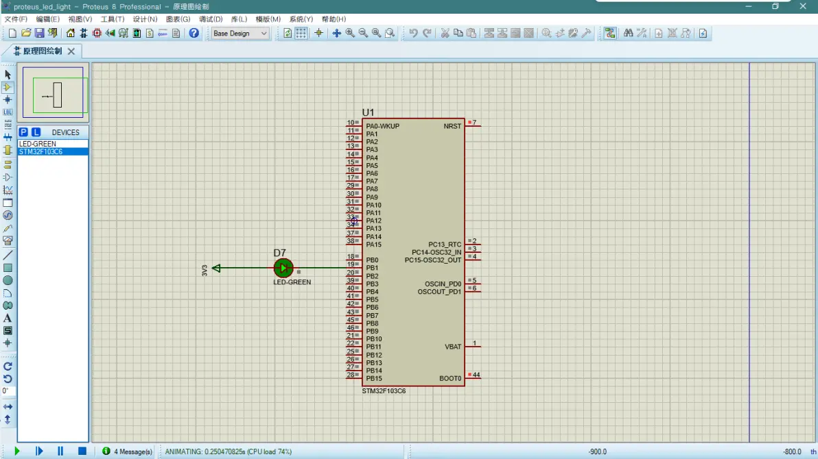This screenshot has width=818, height=459.
Task: Click the overview preview thumbnail
Action: point(54,91)
